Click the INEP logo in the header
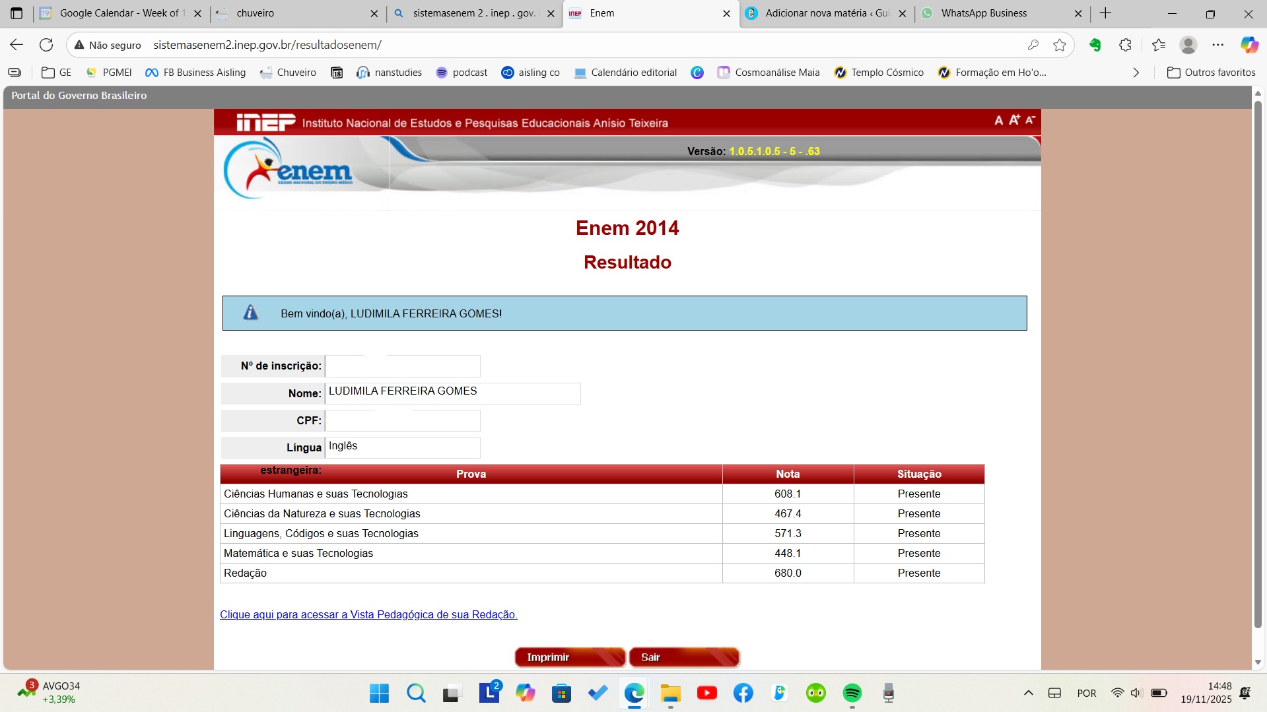The image size is (1267, 712). pos(264,121)
